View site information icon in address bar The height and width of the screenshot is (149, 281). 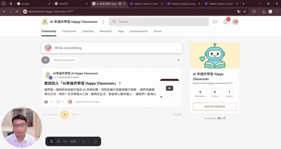coord(25,12)
